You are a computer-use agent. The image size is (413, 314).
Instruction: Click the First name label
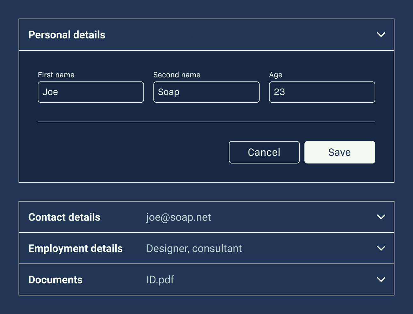click(56, 75)
